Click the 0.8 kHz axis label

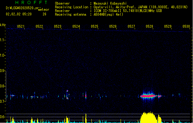(x=2, y=86)
